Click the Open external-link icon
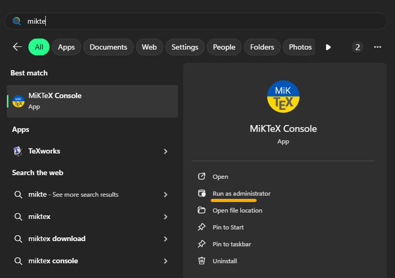This screenshot has width=395, height=278. [202, 176]
